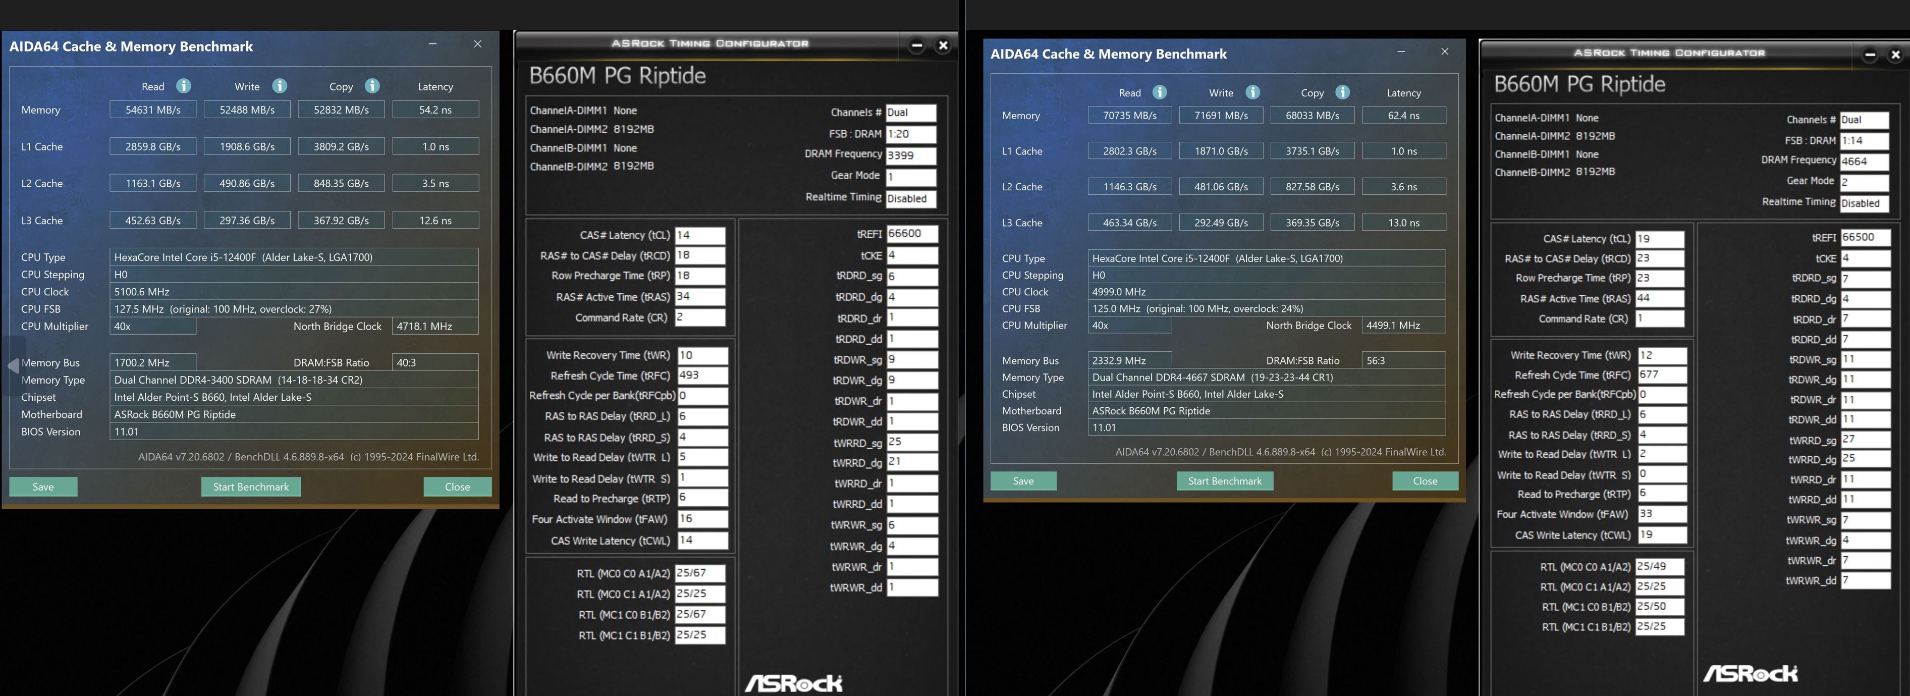Start Benchmark in the left AIDA64 window
Screen dimensions: 1910x696
pos(251,487)
